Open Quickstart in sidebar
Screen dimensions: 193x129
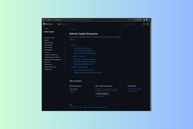click(x=46, y=40)
